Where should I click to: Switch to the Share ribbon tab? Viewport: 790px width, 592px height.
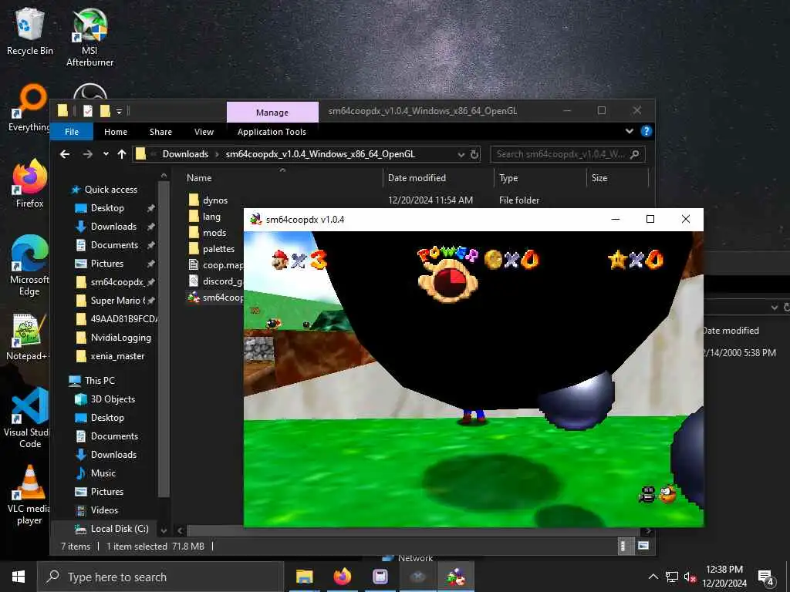(x=160, y=131)
